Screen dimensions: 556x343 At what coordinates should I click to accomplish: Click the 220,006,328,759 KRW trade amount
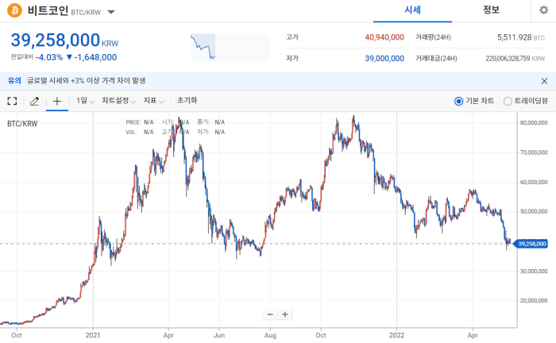[515, 59]
